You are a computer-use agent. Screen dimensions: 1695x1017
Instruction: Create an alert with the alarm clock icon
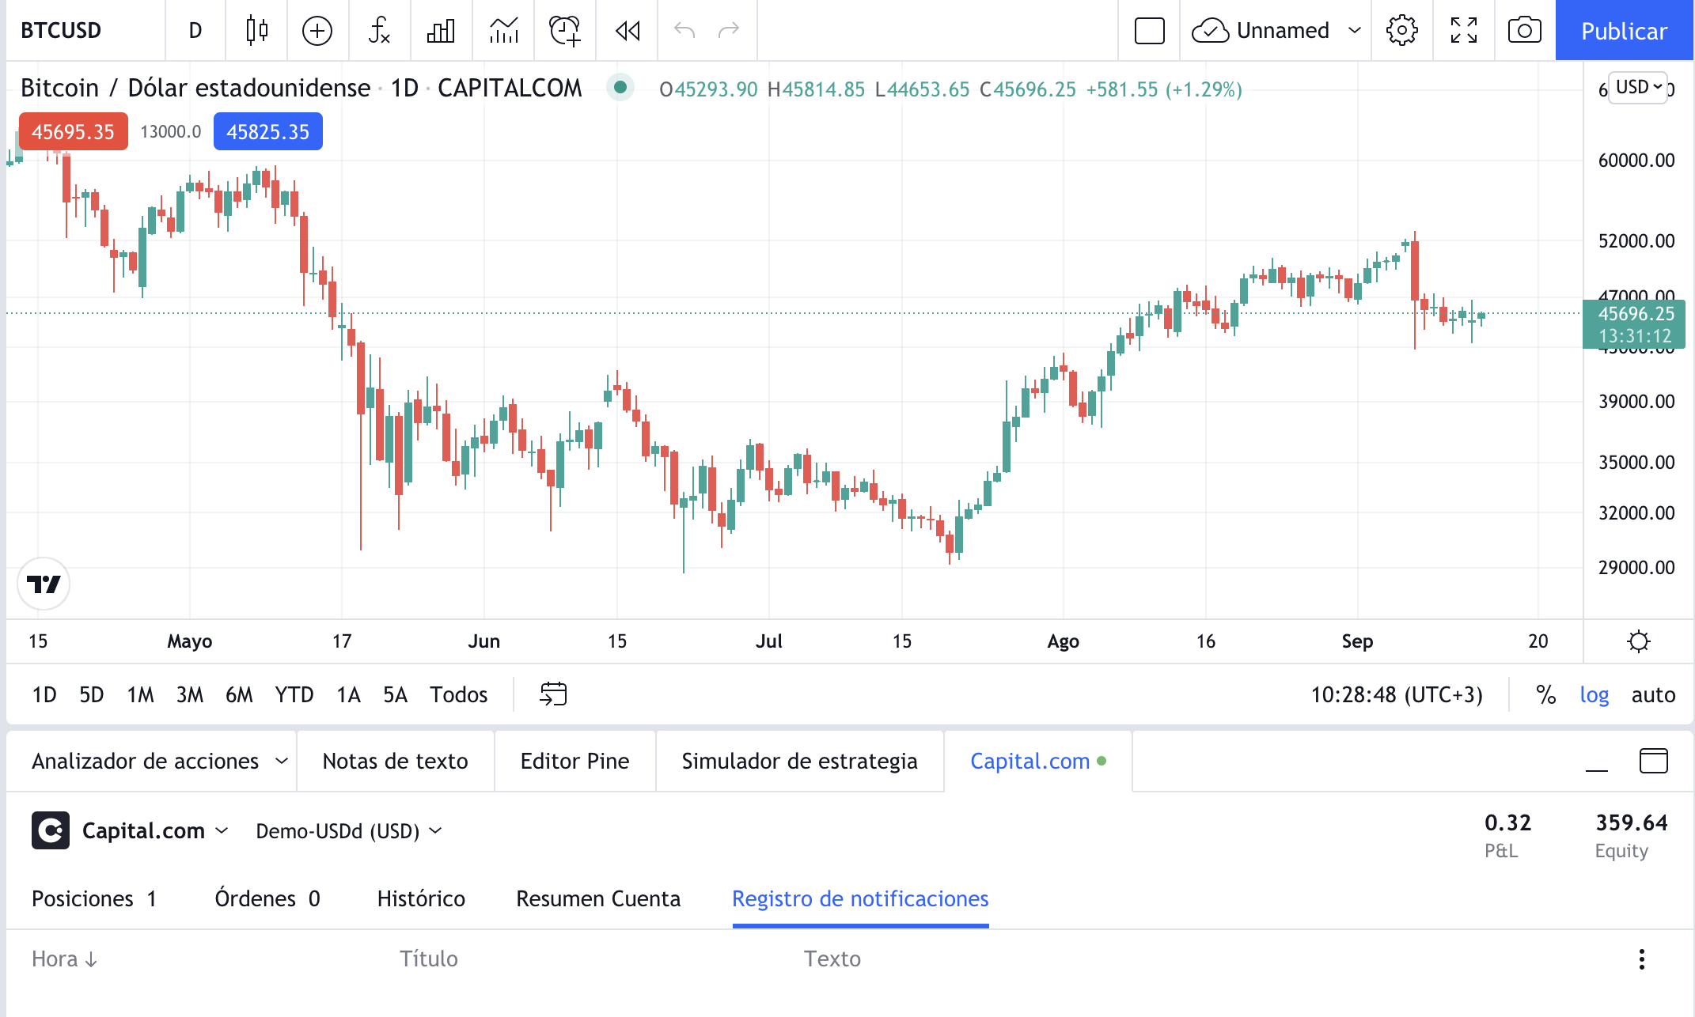(x=565, y=31)
